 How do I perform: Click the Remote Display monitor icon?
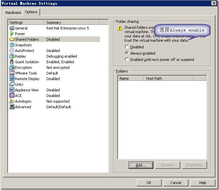point(12,78)
